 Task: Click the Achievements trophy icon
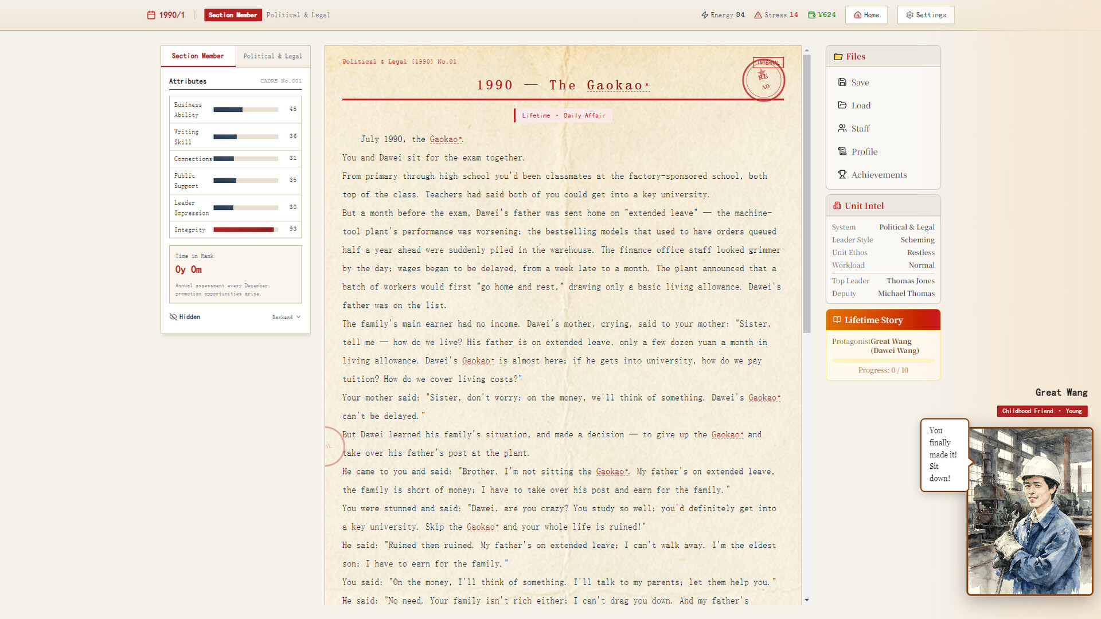point(842,174)
